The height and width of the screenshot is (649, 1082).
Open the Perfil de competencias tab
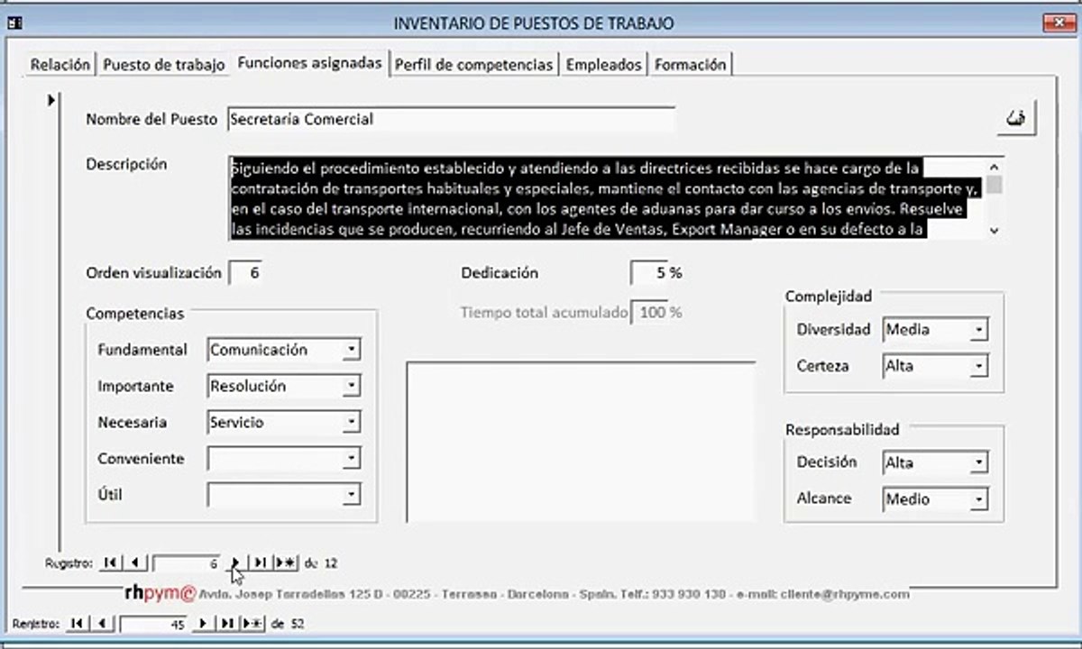(x=474, y=65)
